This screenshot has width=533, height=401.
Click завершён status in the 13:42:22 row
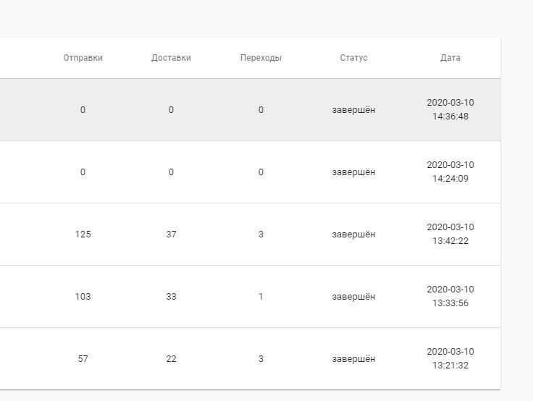[x=353, y=234]
